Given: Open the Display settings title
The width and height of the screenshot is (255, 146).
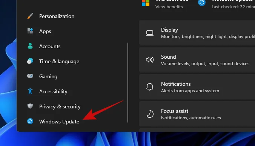Looking at the screenshot, I should click(x=169, y=30).
